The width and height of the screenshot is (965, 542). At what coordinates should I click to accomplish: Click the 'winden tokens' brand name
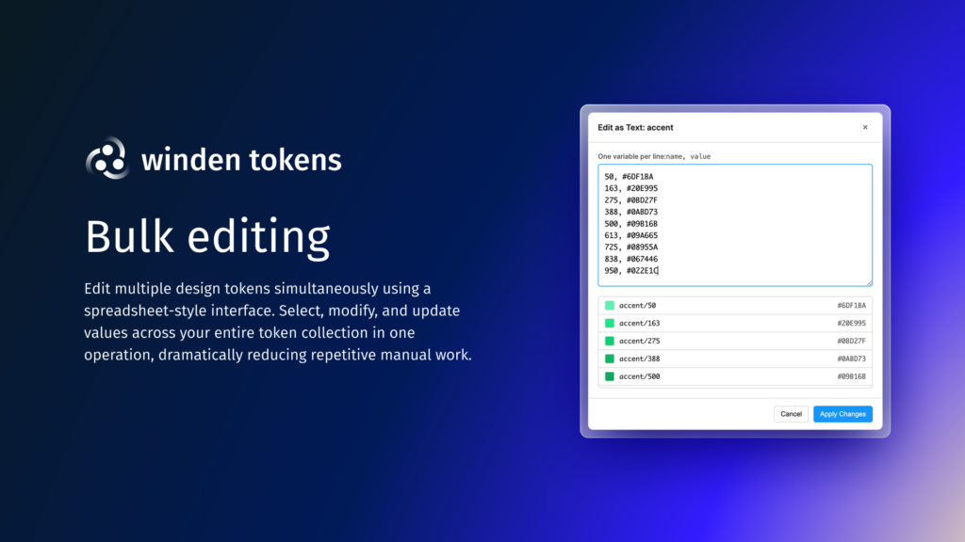(241, 160)
